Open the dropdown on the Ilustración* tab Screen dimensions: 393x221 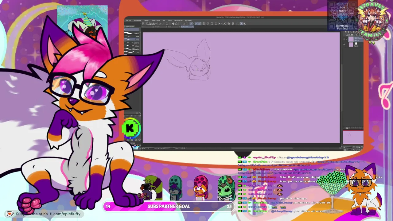[193, 27]
